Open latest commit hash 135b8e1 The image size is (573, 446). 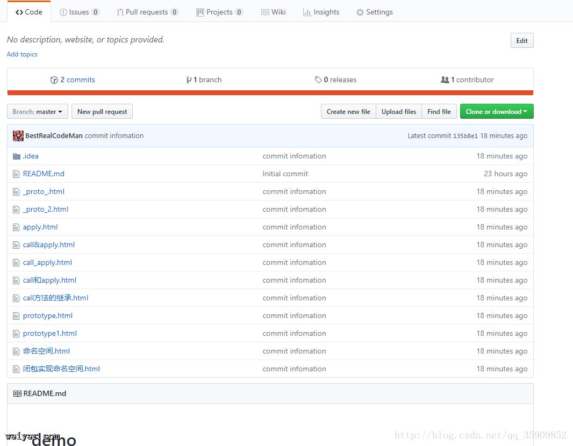click(x=465, y=136)
